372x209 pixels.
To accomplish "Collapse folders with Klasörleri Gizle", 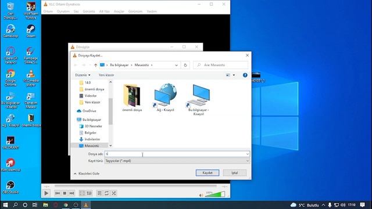I will pos(87,174).
